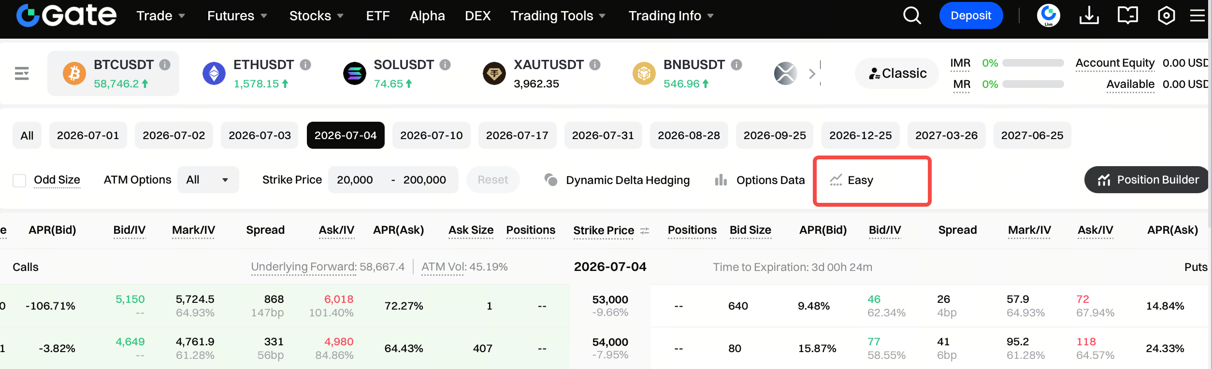Open the Trade dropdown menu
1212x369 pixels.
click(161, 15)
